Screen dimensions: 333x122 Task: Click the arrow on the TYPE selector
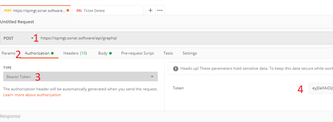click(152, 76)
